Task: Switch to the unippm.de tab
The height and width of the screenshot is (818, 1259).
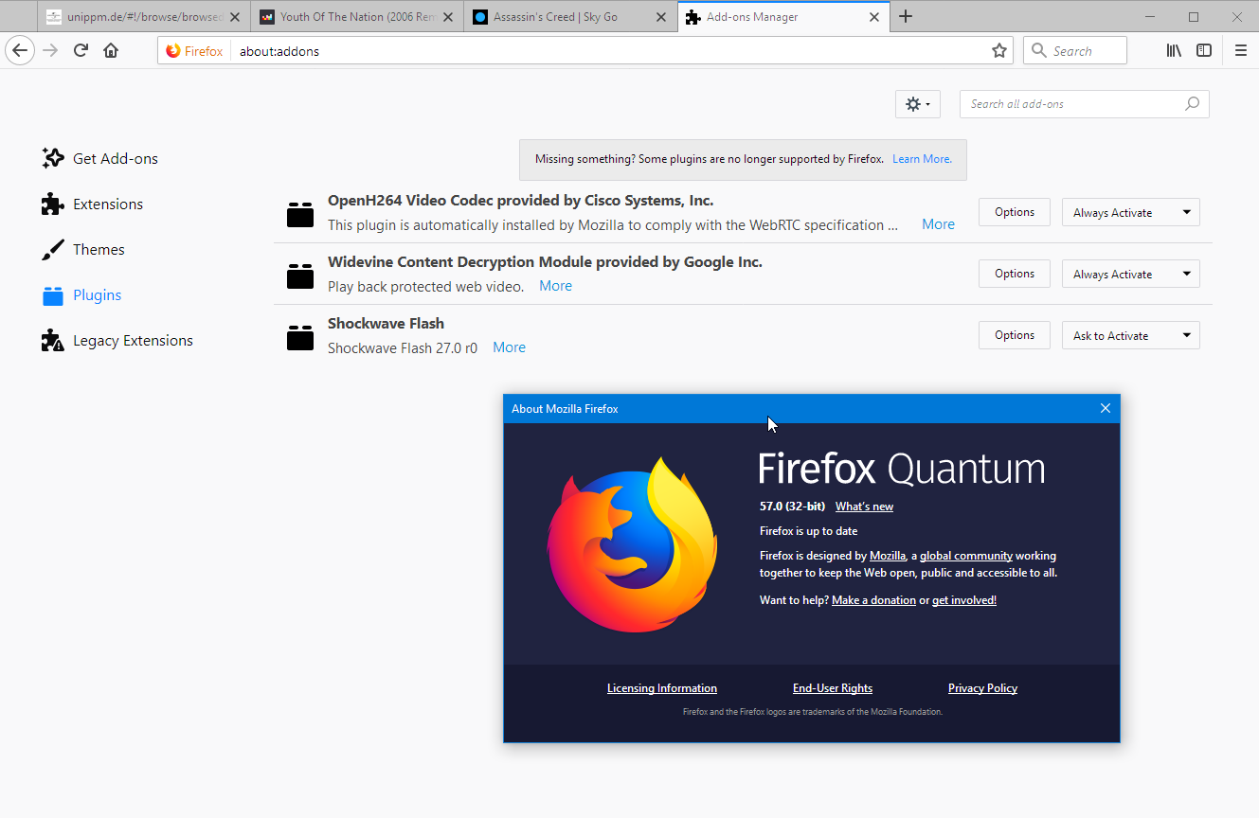Action: pyautogui.click(x=144, y=17)
